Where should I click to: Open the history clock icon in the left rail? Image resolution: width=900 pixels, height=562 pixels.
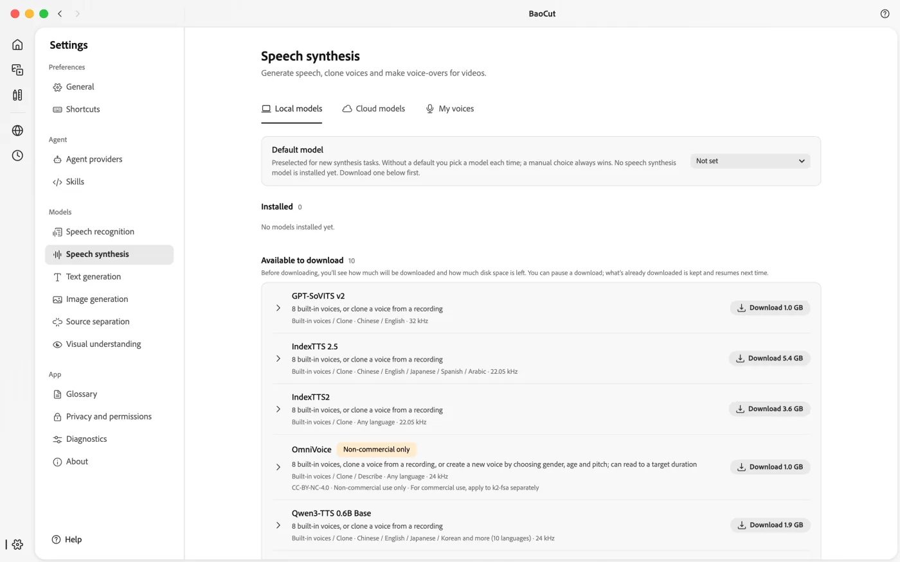17,155
